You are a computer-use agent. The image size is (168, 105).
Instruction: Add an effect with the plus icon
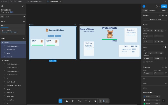pos(166,88)
